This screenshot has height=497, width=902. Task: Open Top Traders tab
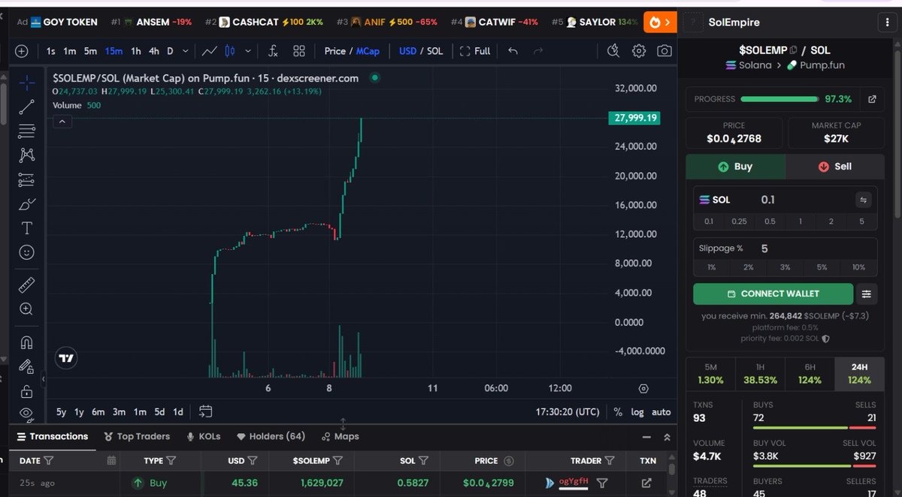pyautogui.click(x=137, y=436)
